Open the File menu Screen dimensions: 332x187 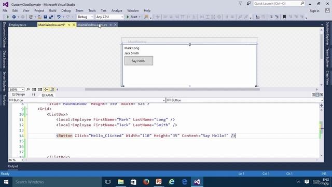pos(5,10)
